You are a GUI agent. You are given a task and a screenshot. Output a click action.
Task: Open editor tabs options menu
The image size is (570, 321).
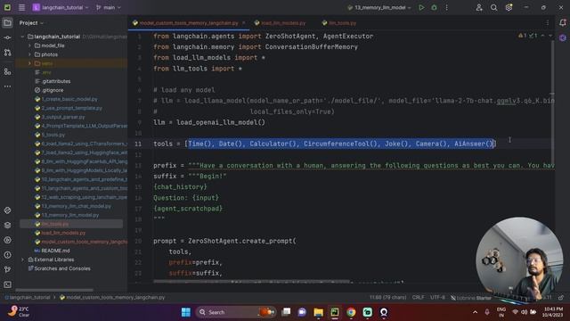tap(548, 23)
